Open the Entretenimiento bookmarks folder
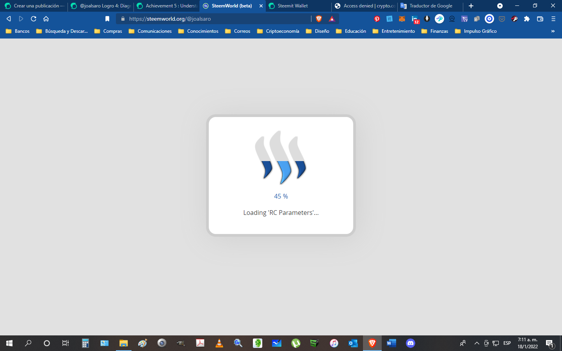Viewport: 562px width, 351px height. point(394,31)
